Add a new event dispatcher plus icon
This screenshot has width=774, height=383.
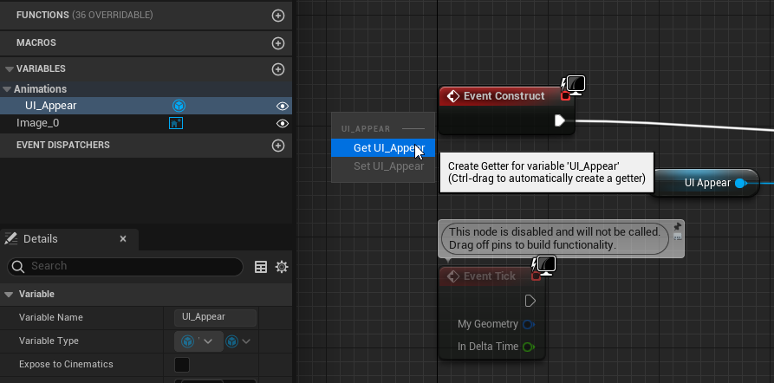coord(278,146)
